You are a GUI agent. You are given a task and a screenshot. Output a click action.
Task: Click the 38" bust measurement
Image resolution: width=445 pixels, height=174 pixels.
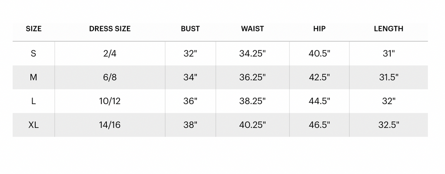pos(190,125)
